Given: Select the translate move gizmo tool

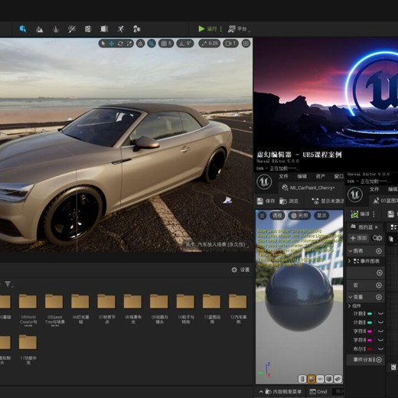Looking at the screenshot, I should click(112, 44).
